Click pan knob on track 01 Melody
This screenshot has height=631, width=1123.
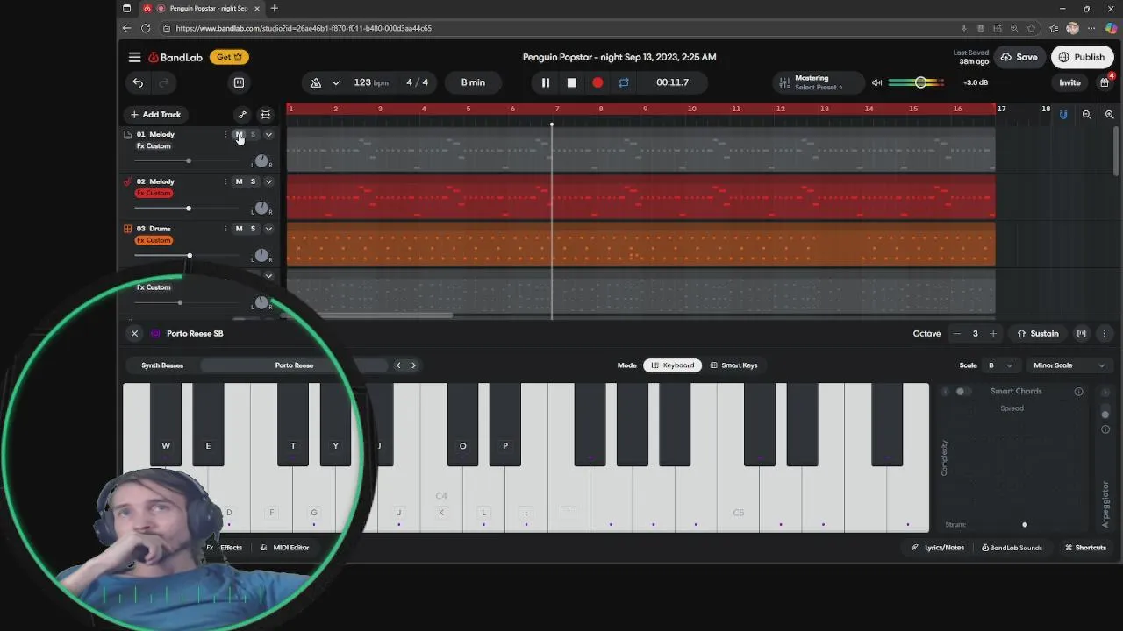261,161
